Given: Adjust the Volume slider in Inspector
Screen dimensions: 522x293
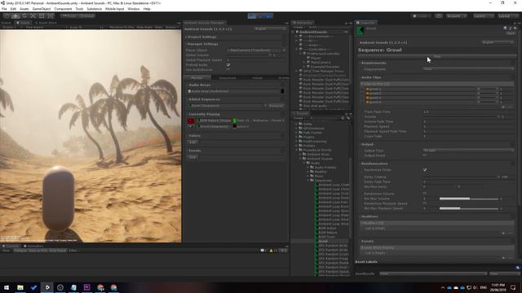Looking at the screenshot, I should 461,116.
